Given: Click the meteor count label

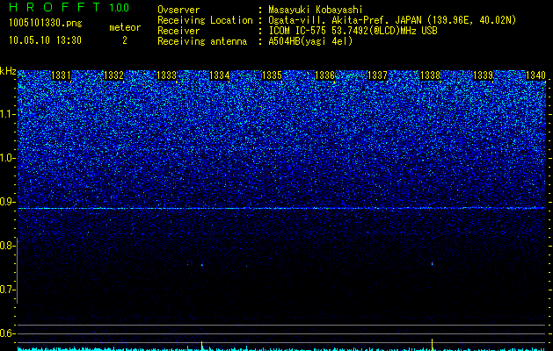Looking at the screenshot, I should 125,27.
